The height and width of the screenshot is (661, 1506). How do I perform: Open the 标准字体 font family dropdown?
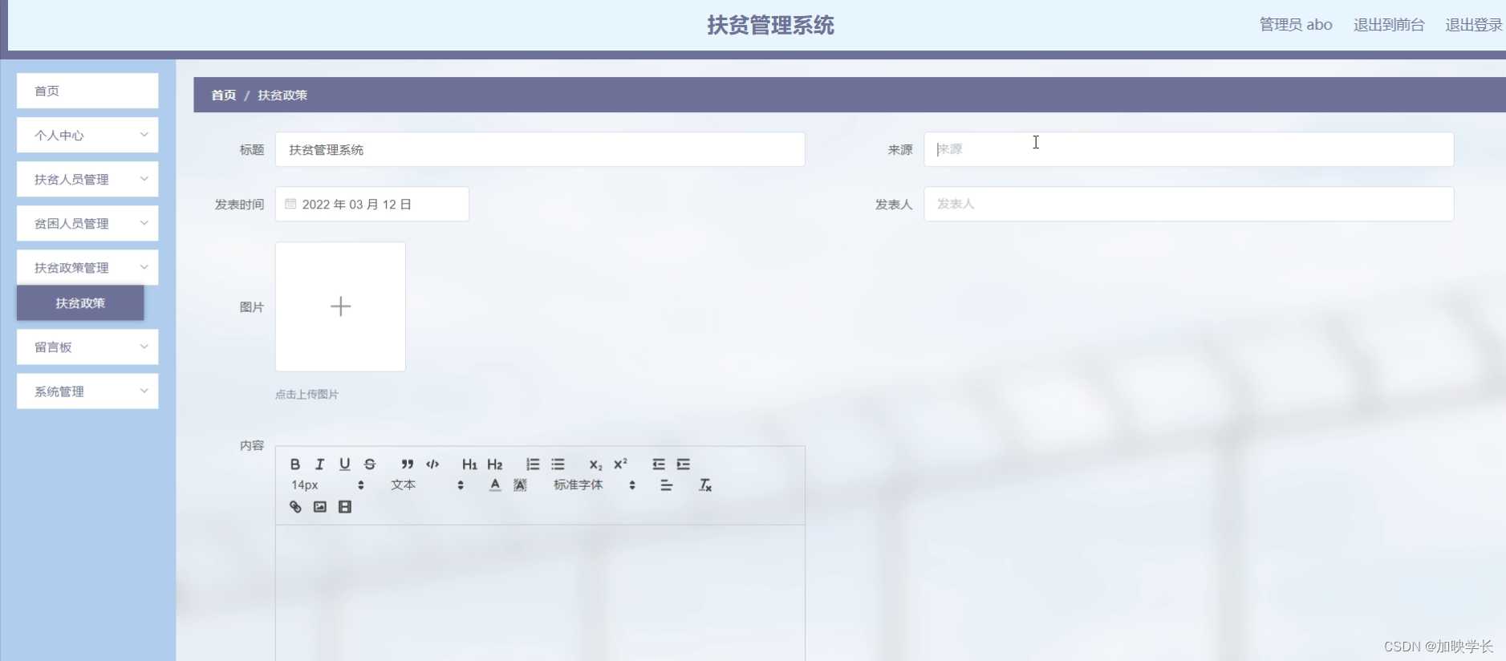tap(594, 485)
